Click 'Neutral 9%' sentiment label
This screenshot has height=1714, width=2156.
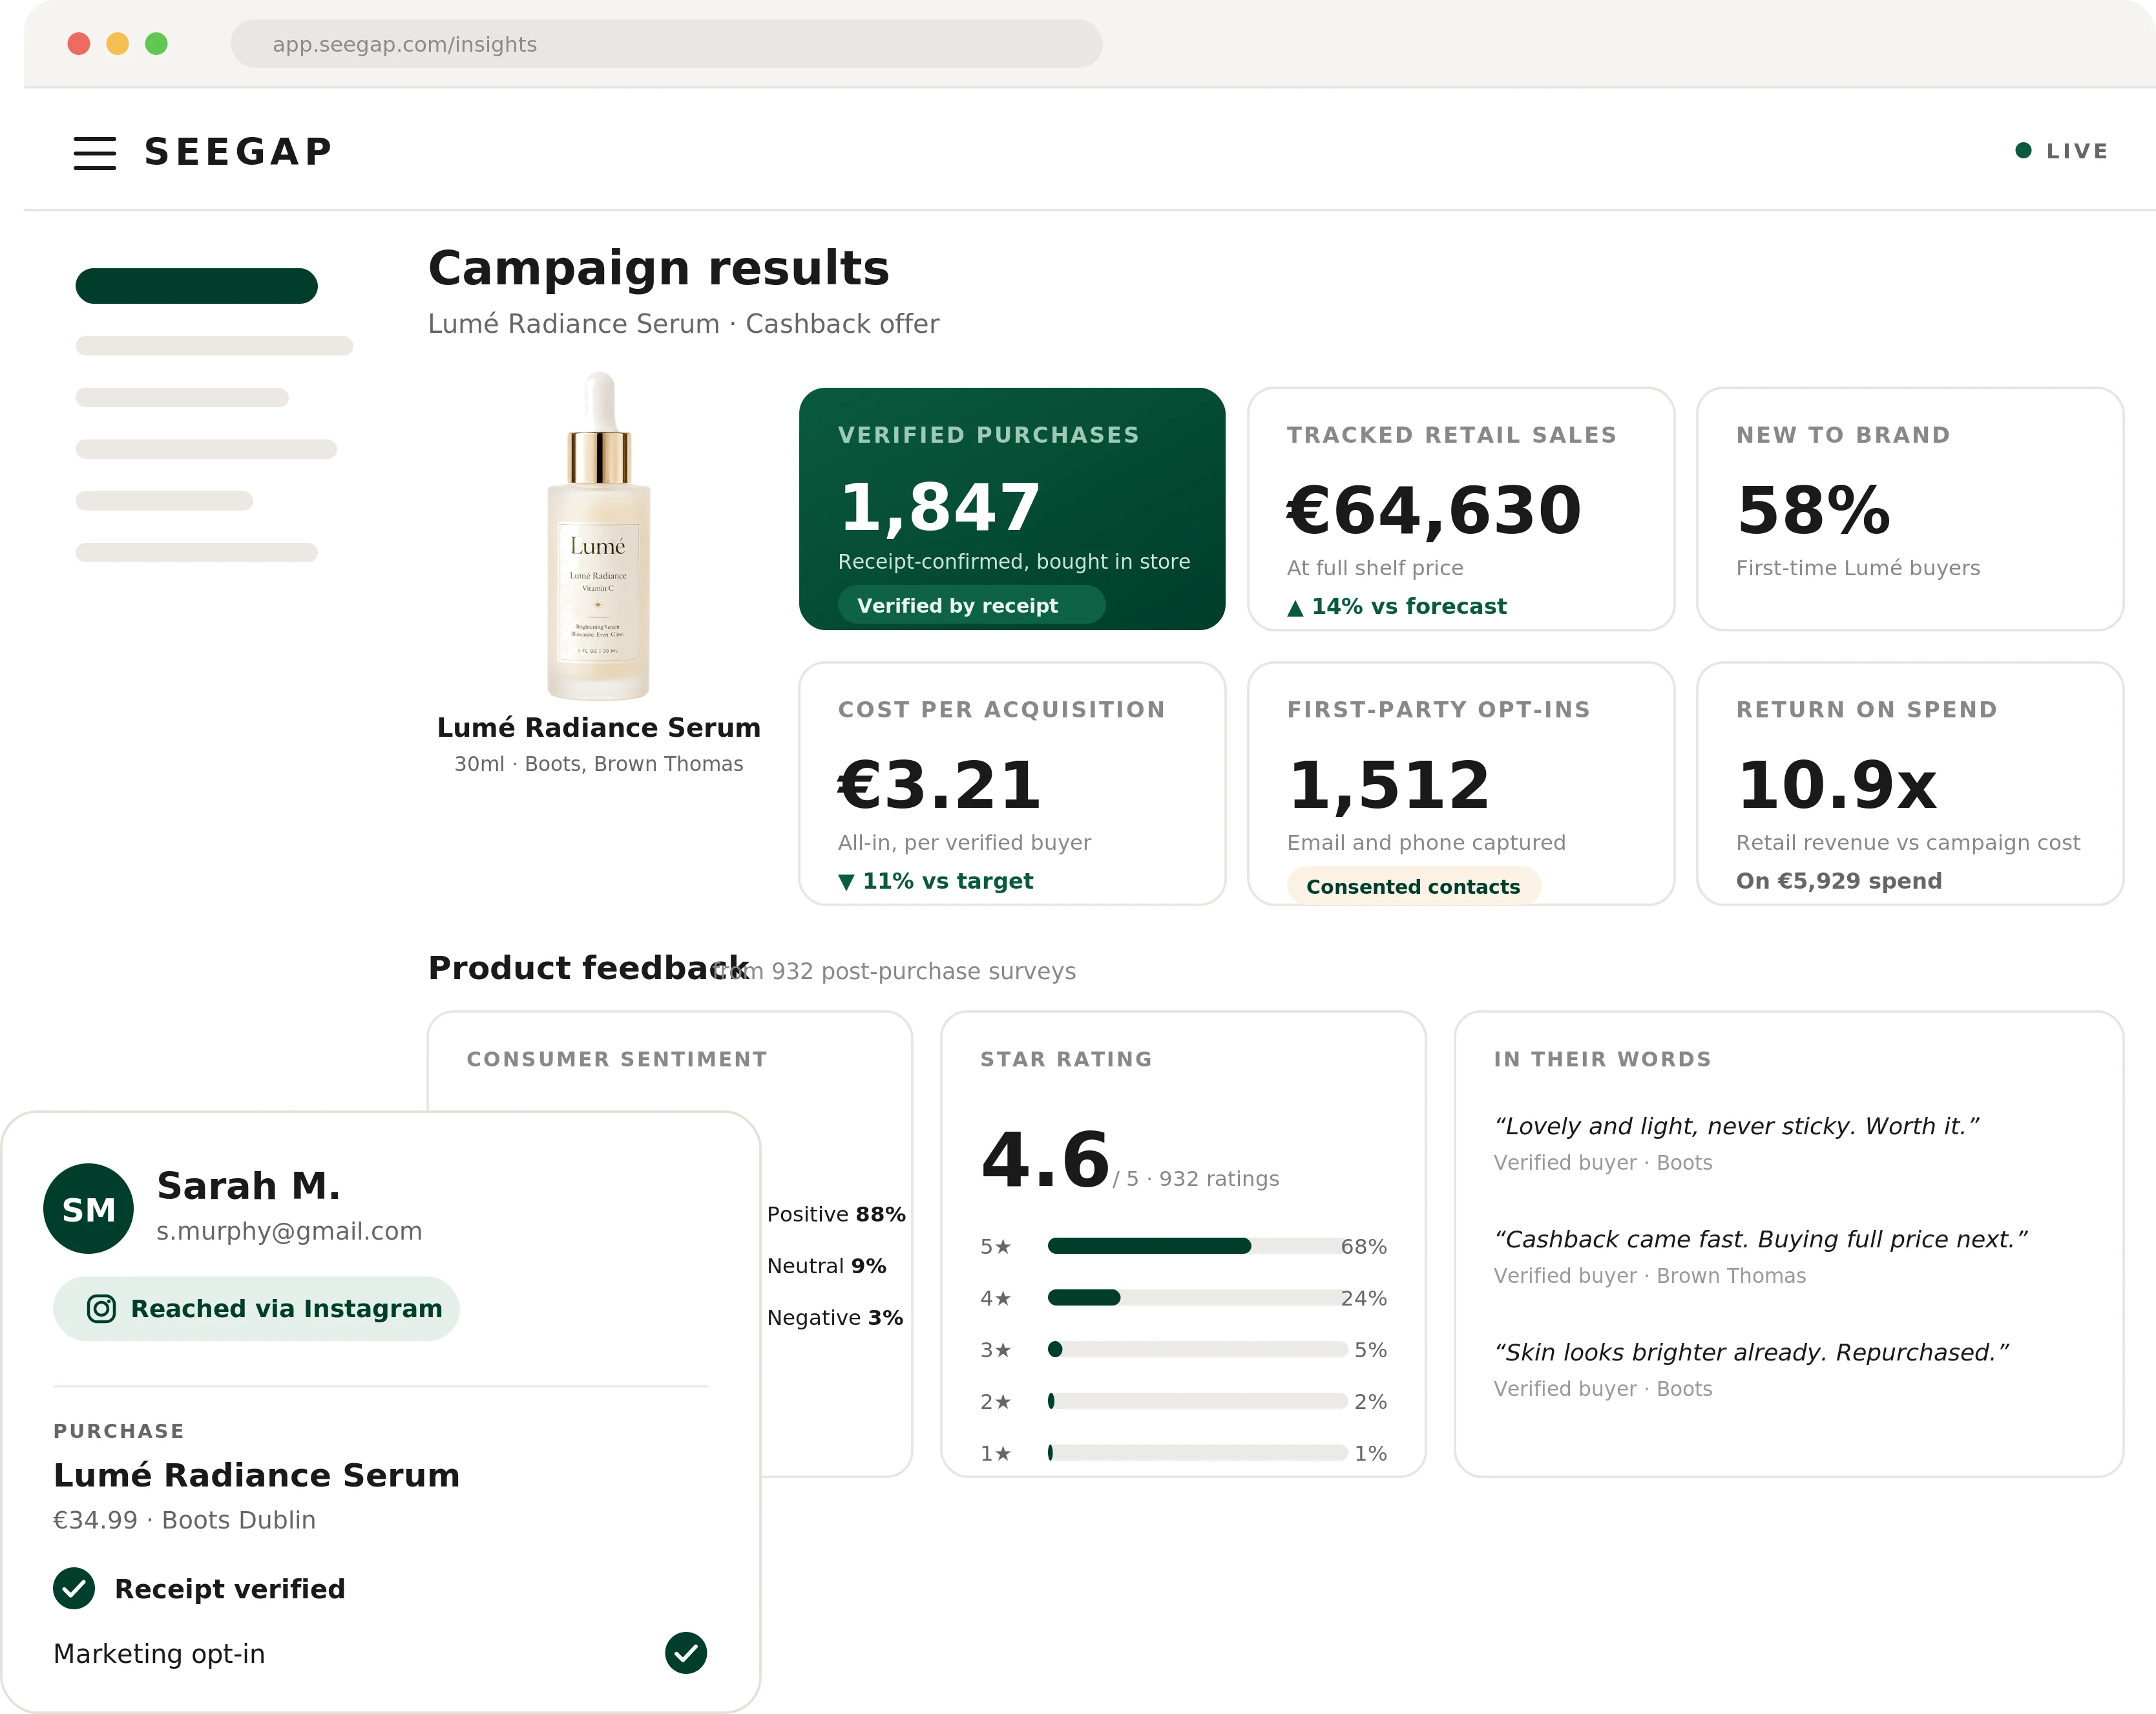click(827, 1265)
